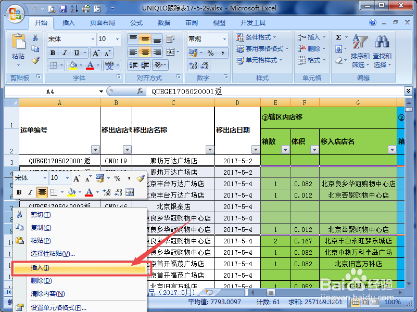Click the Cut scissors icon in ribbon
This screenshot has width=417, height=312.
click(x=35, y=38)
